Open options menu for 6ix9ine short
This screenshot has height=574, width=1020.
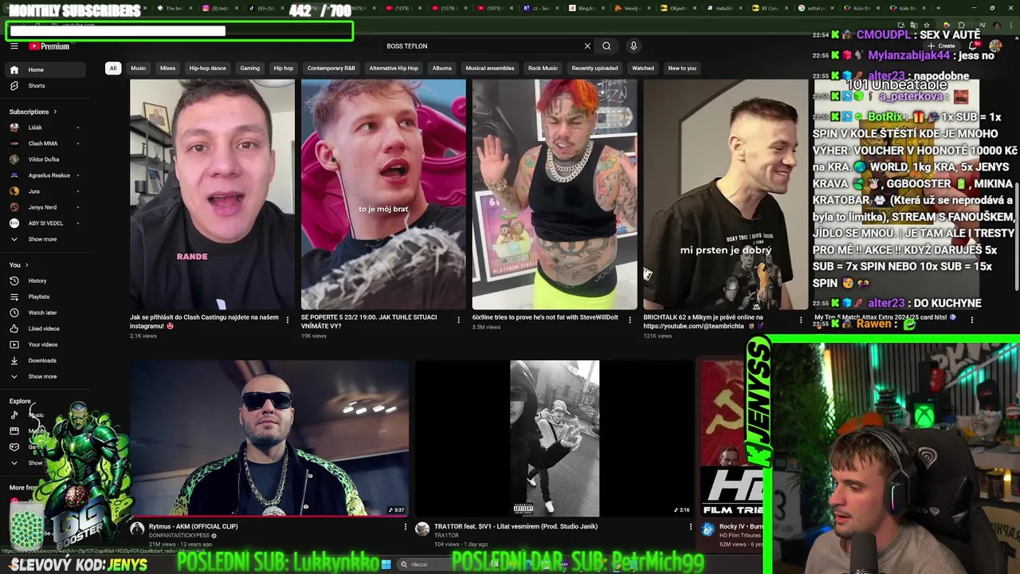tap(630, 320)
